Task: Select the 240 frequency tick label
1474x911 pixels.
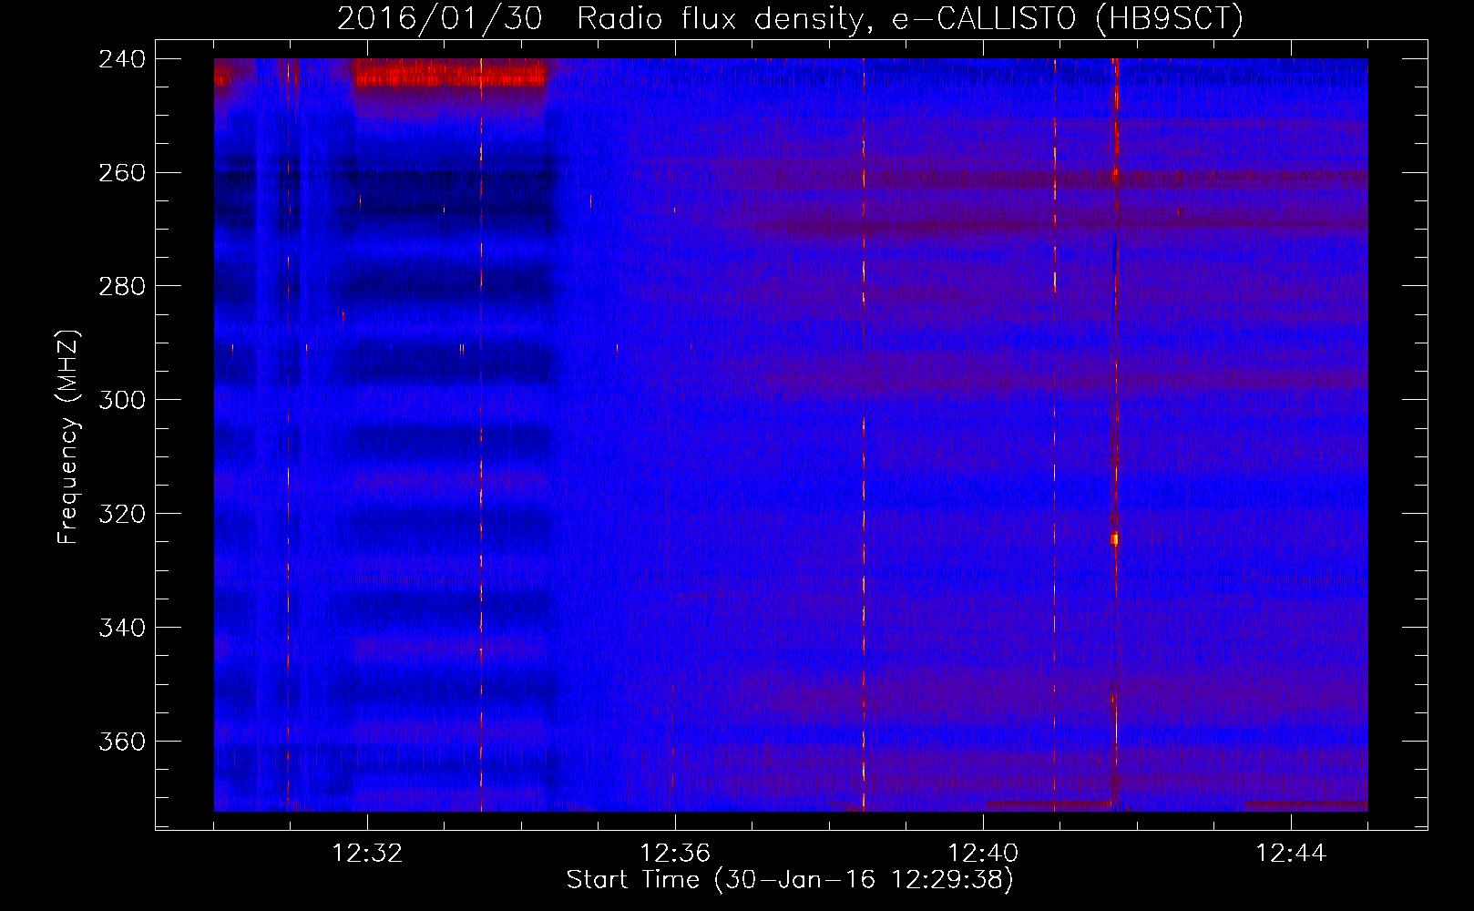Action: point(122,59)
